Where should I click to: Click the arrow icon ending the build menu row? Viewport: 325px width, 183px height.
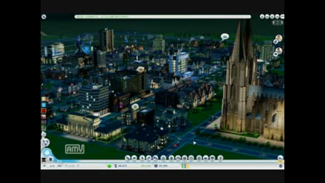click(220, 158)
